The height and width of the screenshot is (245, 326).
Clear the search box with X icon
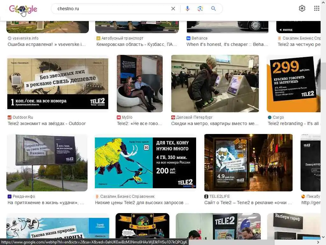point(173,9)
